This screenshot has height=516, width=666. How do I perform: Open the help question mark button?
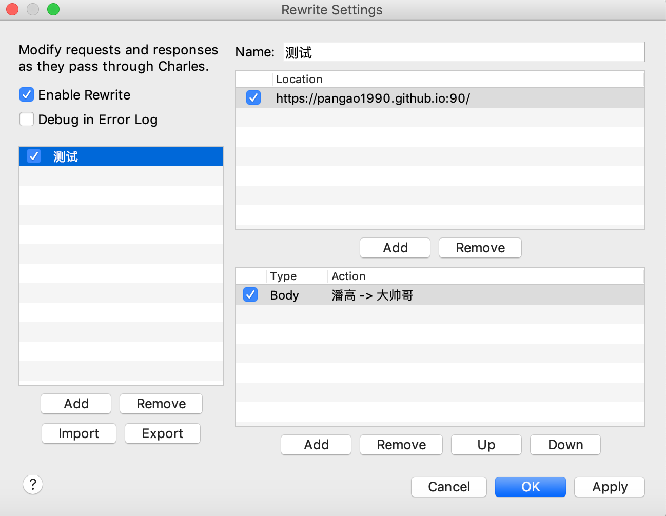tap(33, 484)
